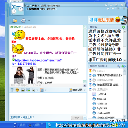Refresh the 群服务 panel
The image size is (128, 128).
coord(123,27)
